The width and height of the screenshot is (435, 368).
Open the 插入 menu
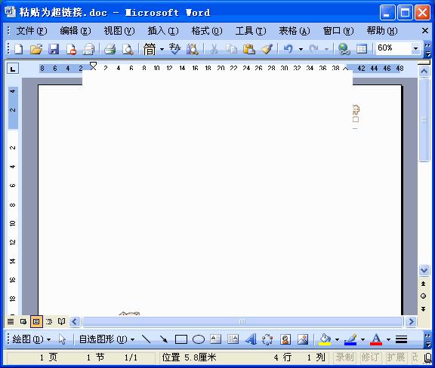(x=163, y=30)
